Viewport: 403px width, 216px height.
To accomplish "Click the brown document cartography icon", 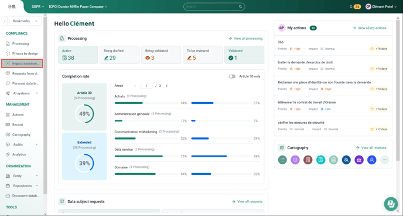I will point(308,160).
